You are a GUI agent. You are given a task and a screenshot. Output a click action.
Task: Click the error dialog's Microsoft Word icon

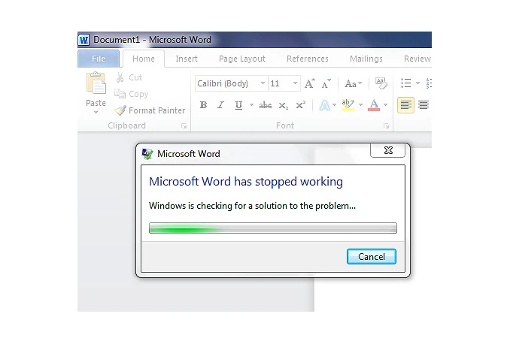(147, 154)
